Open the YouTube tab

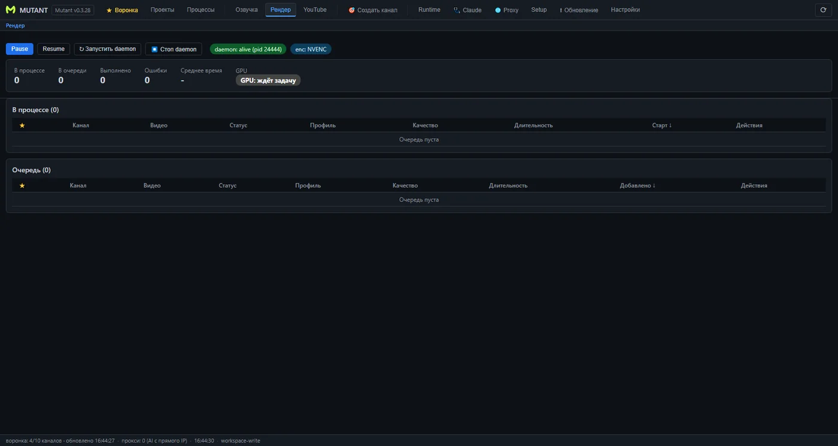point(315,10)
